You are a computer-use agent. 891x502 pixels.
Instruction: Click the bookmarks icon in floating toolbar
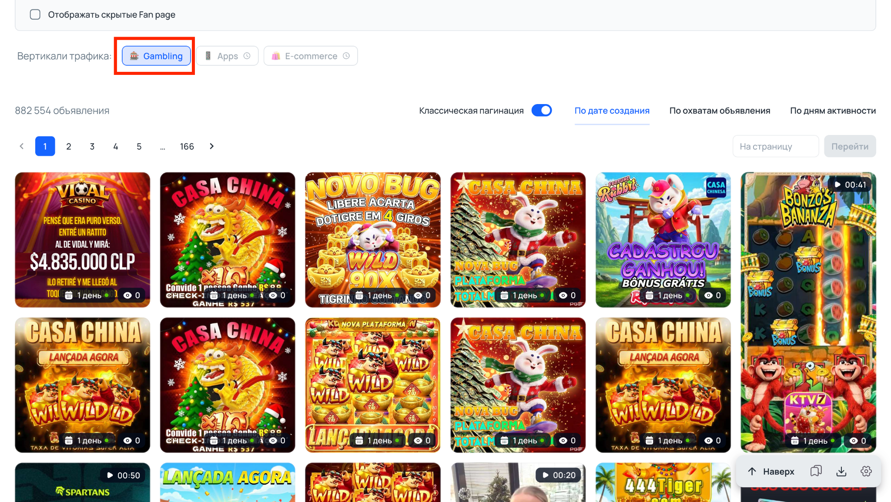(x=816, y=471)
